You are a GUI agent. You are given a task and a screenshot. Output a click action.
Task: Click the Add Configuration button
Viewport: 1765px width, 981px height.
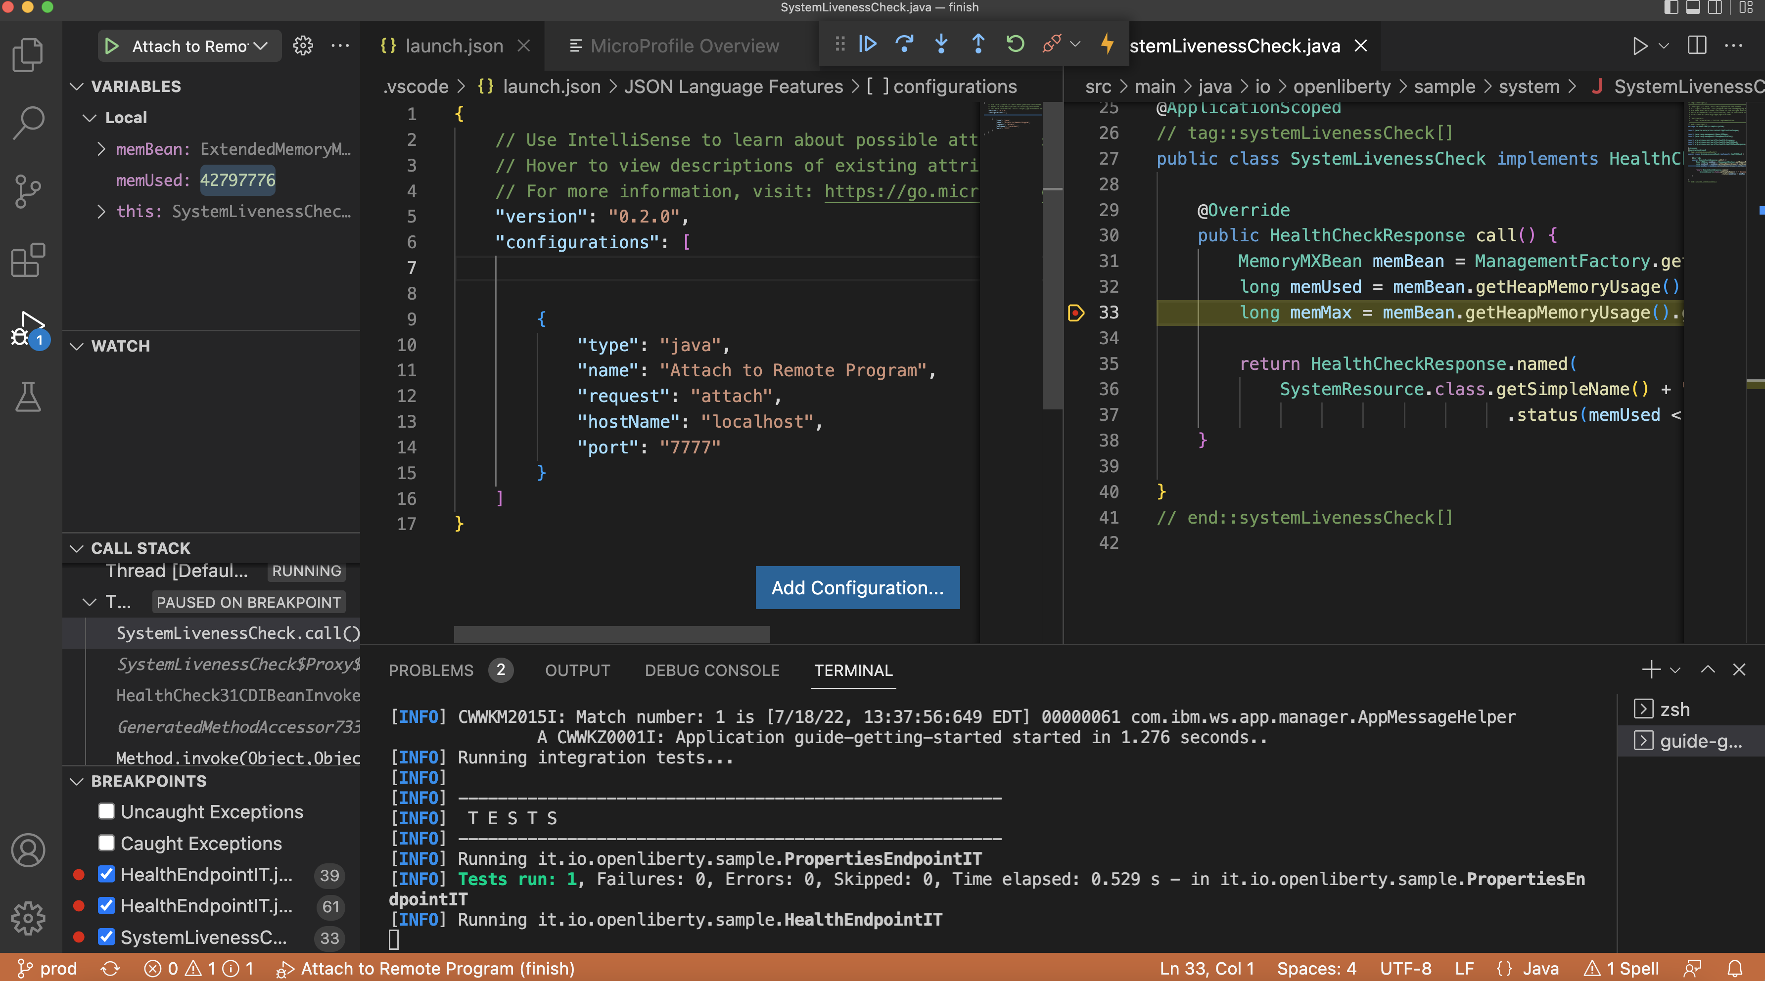pos(857,588)
